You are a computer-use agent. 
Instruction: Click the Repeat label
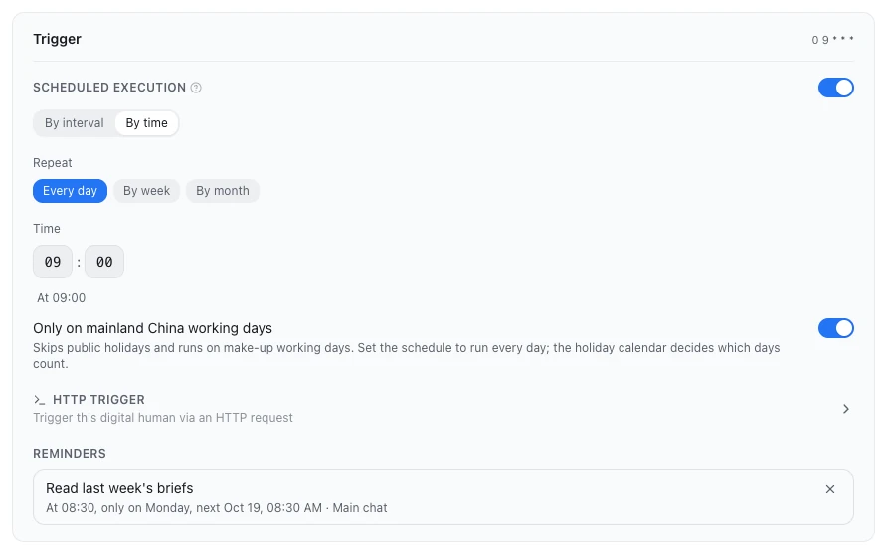(x=52, y=163)
